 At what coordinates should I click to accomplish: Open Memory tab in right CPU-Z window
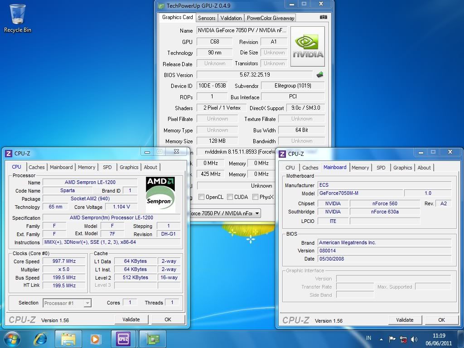360,168
